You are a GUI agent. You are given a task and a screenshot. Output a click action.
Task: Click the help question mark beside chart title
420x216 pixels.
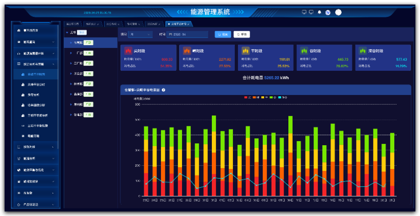tap(164, 89)
